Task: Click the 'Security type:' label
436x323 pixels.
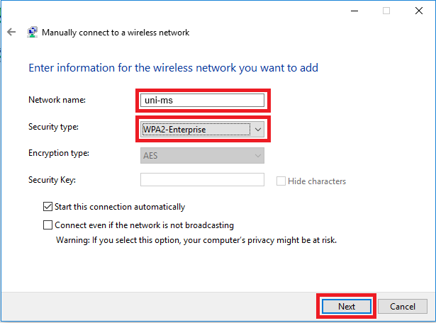Action: 54,127
